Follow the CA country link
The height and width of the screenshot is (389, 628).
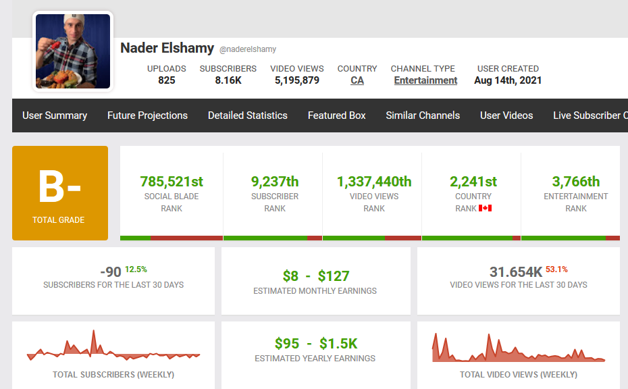pyautogui.click(x=357, y=80)
